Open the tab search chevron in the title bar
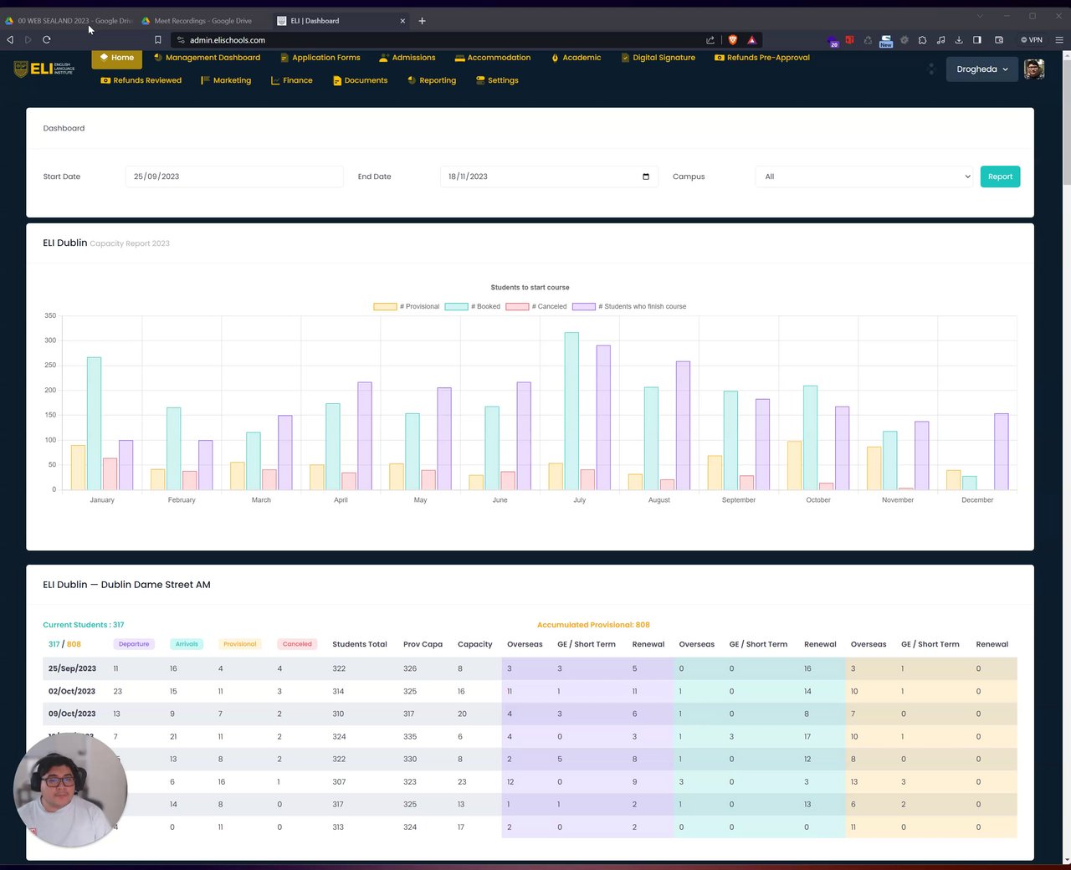 point(980,16)
